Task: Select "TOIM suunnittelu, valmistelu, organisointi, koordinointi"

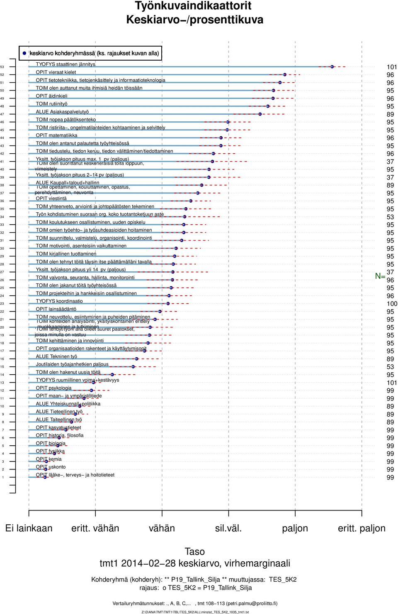Action: [94, 238]
